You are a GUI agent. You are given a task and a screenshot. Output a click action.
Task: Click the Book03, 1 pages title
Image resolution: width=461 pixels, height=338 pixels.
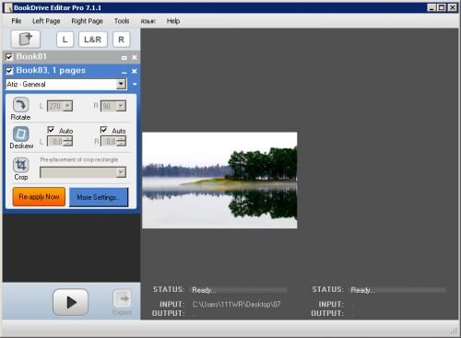pyautogui.click(x=51, y=70)
